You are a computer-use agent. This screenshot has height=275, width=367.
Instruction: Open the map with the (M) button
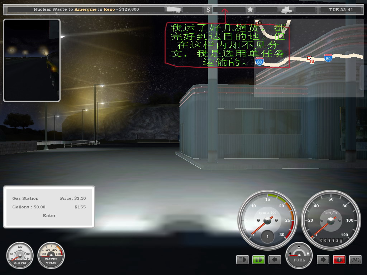355,260
